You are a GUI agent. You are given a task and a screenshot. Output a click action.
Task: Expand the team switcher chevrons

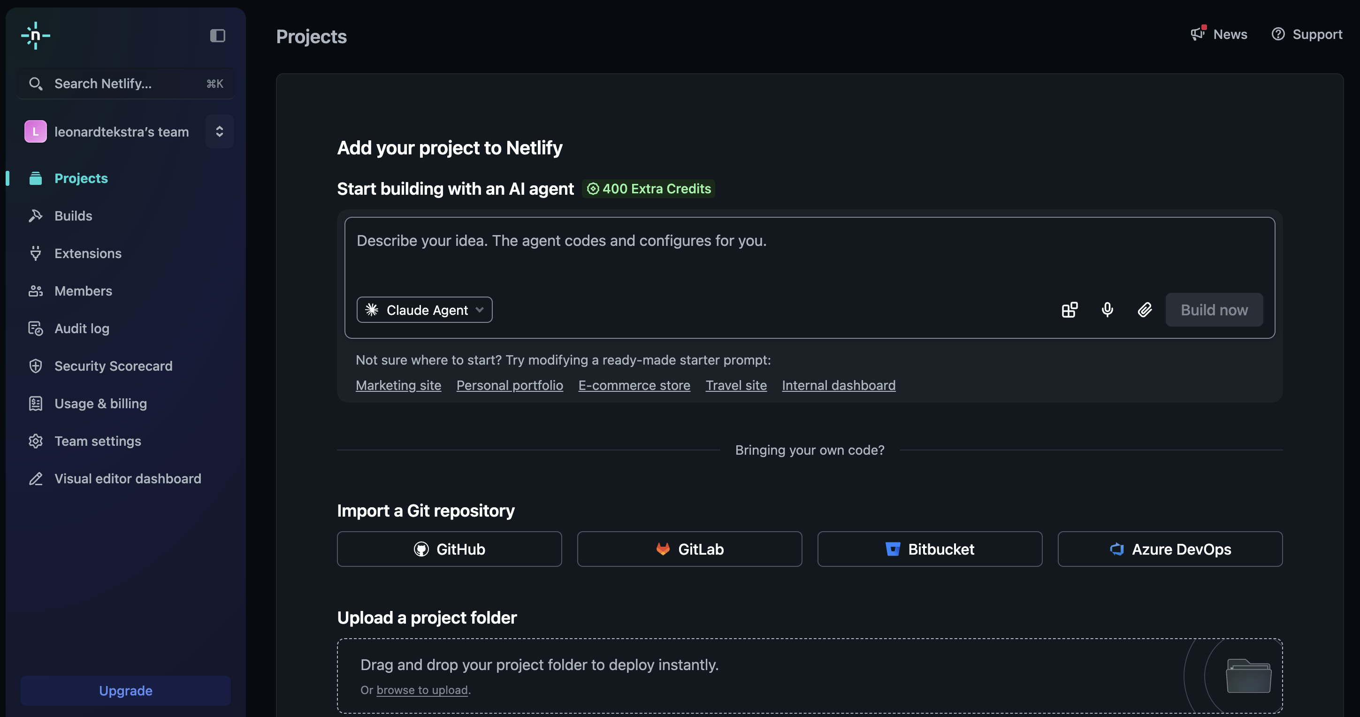click(x=219, y=131)
